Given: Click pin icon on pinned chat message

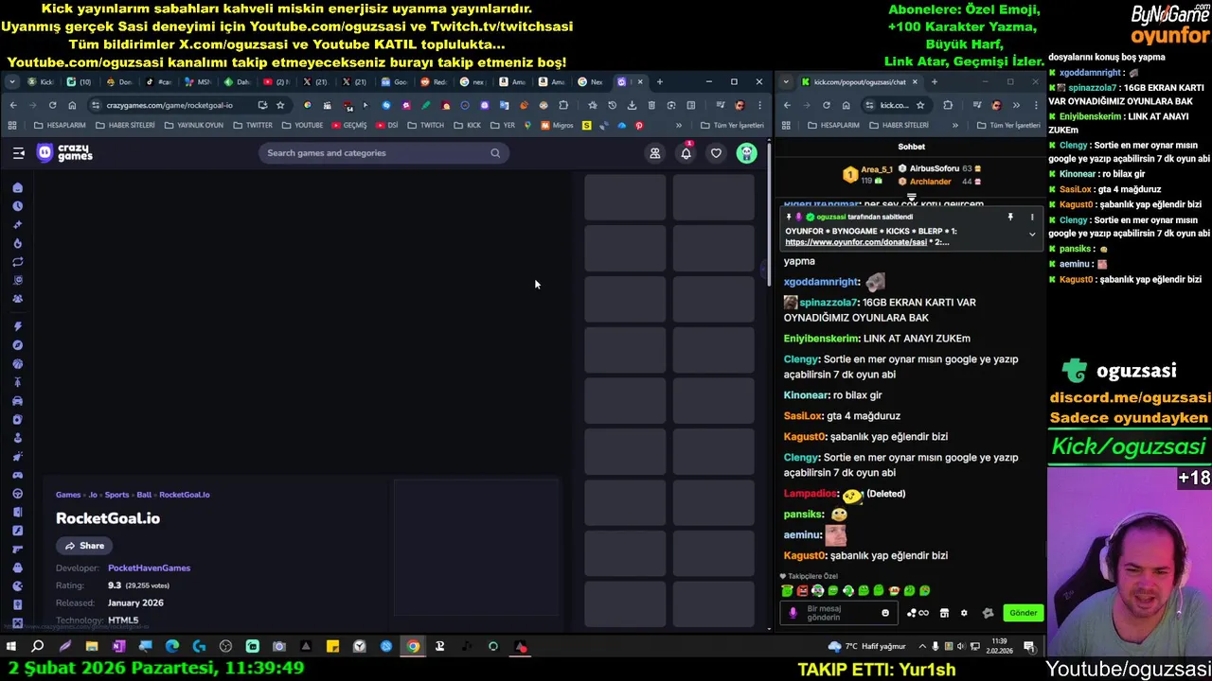Looking at the screenshot, I should click(x=1010, y=218).
